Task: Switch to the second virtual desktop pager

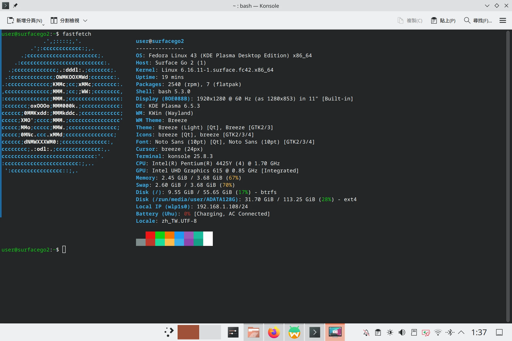Action: pyautogui.click(x=210, y=332)
